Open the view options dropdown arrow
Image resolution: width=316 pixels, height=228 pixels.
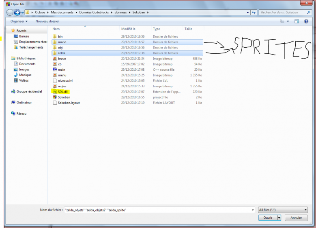click(288, 21)
